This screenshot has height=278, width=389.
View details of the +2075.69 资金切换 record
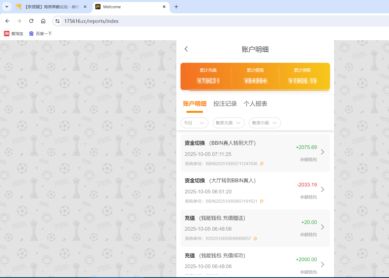(x=323, y=152)
